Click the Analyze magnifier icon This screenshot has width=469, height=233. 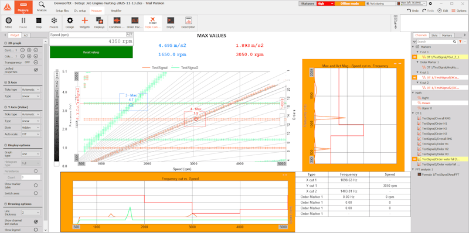pos(42,5)
